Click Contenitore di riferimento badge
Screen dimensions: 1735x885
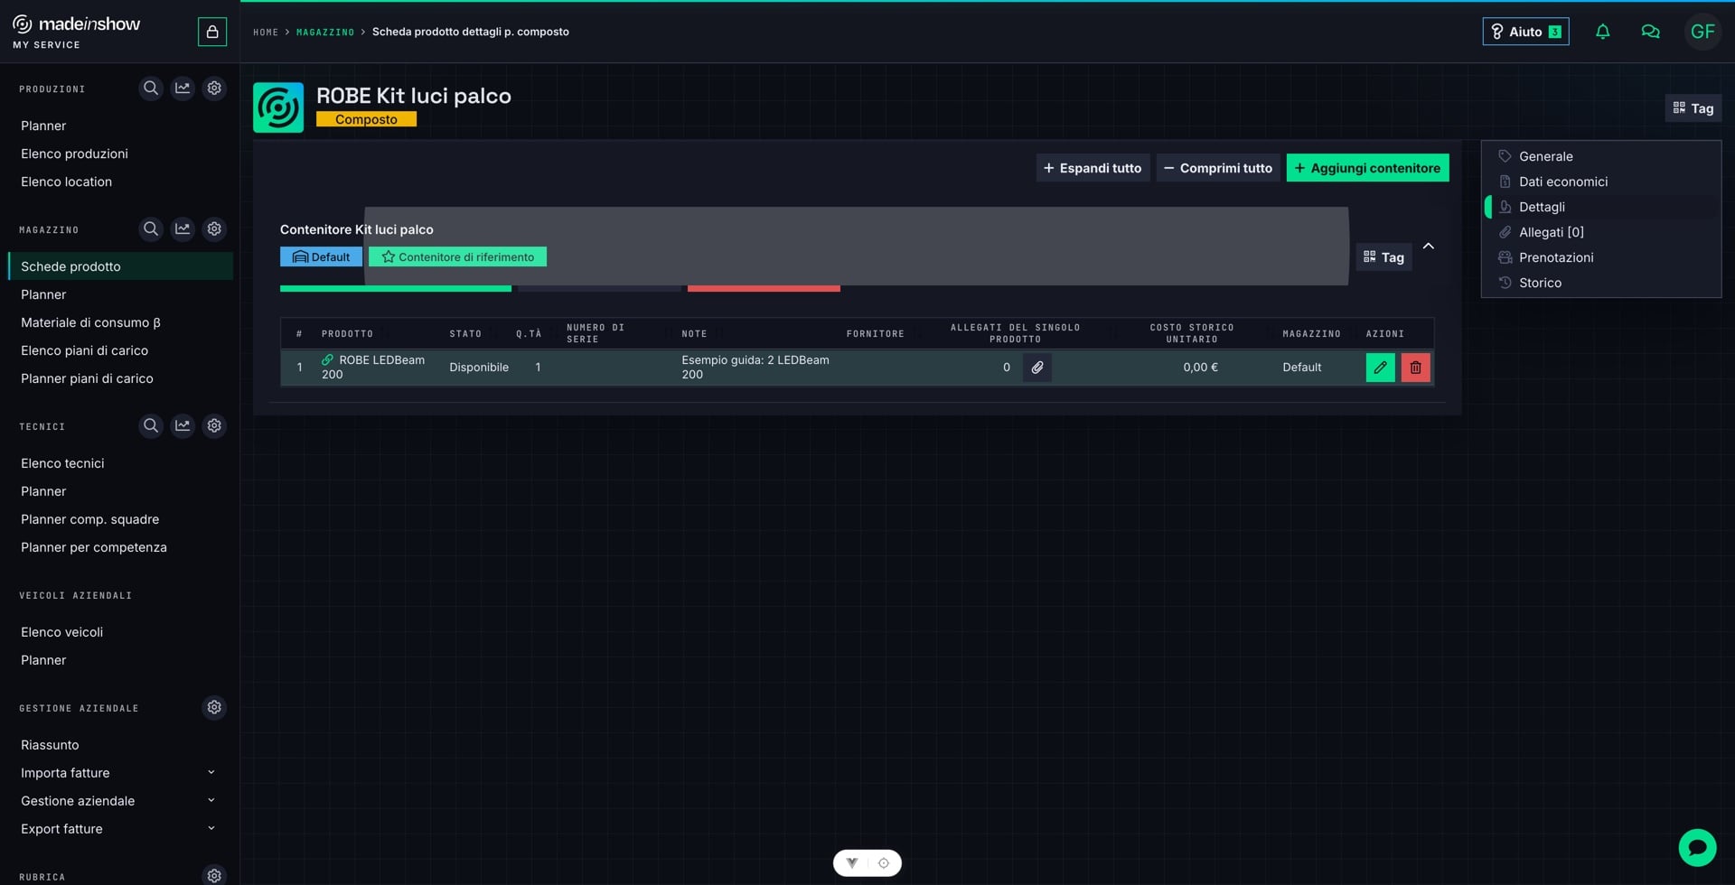click(457, 257)
